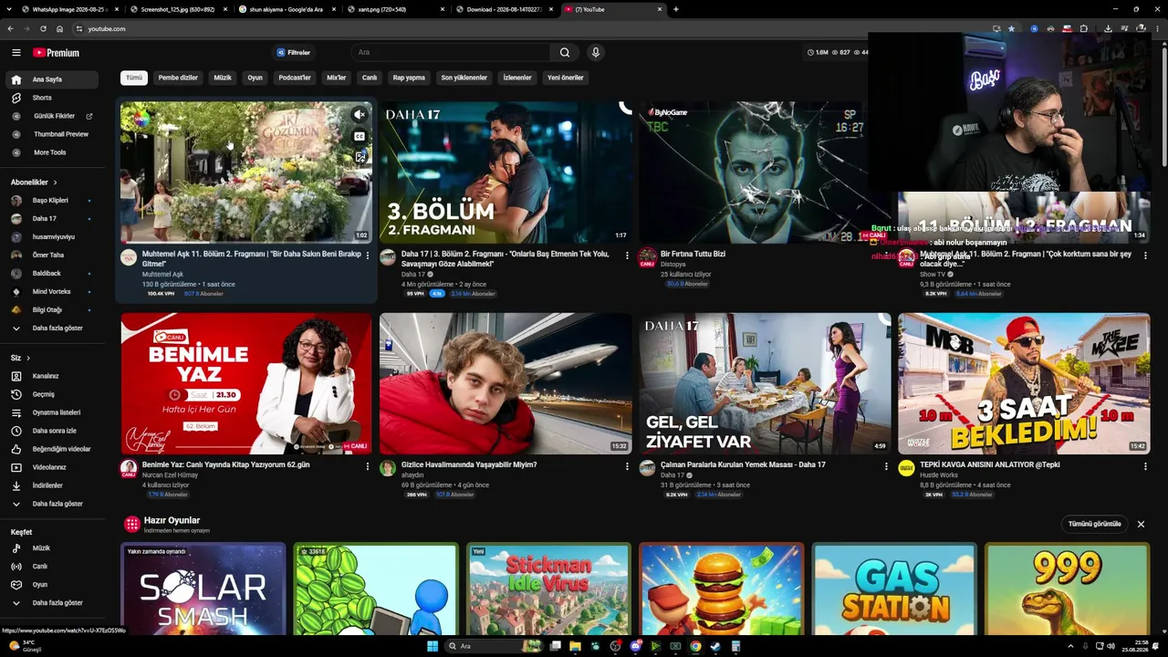The width and height of the screenshot is (1168, 657).
Task: Reload the page in the browser
Action: (x=43, y=28)
